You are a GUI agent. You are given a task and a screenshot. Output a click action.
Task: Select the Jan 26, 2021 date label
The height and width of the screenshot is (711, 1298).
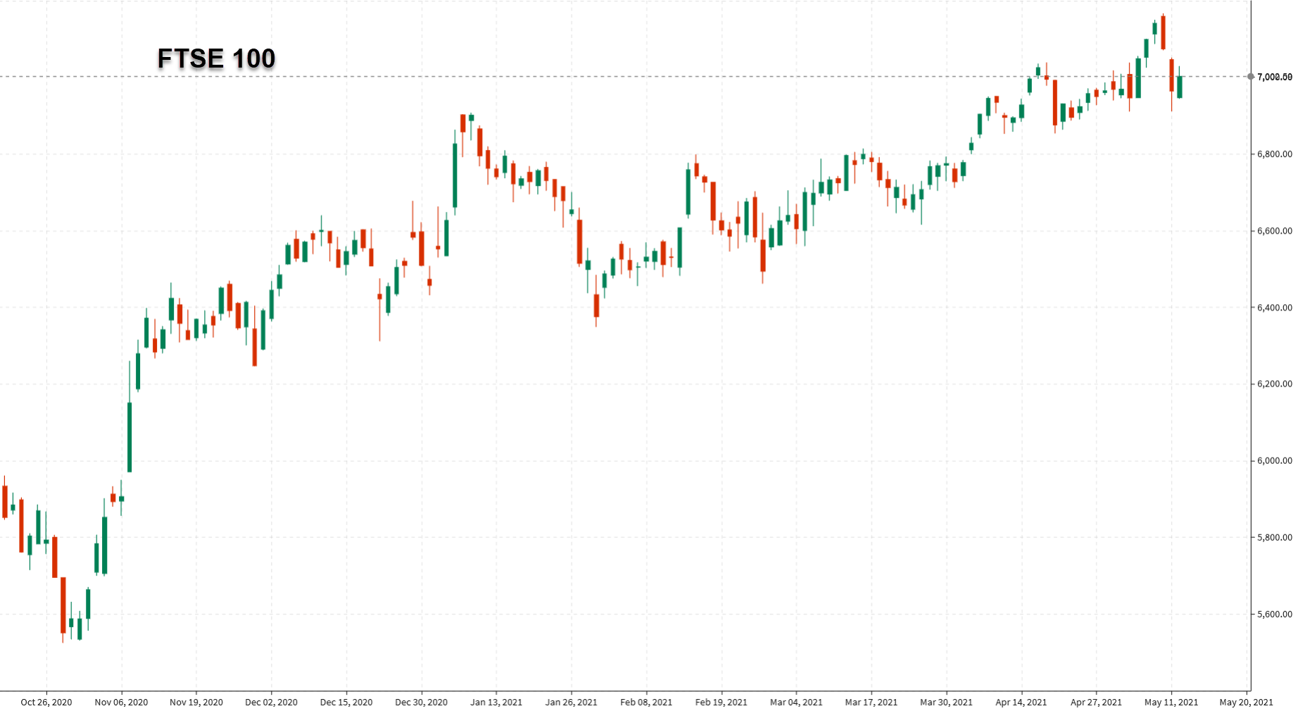coord(571,702)
